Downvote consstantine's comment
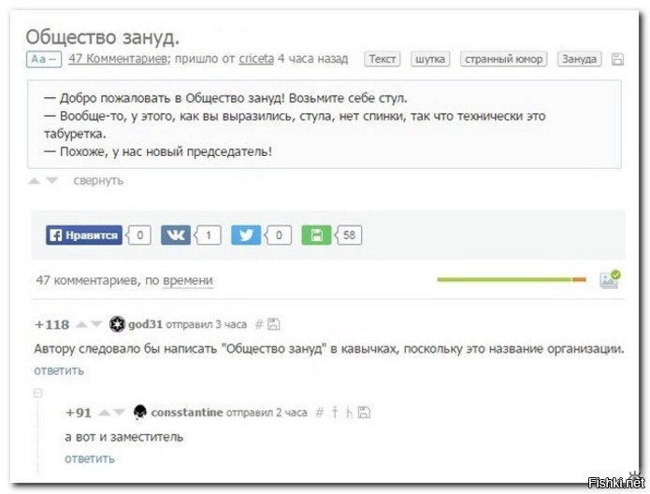 119,412
